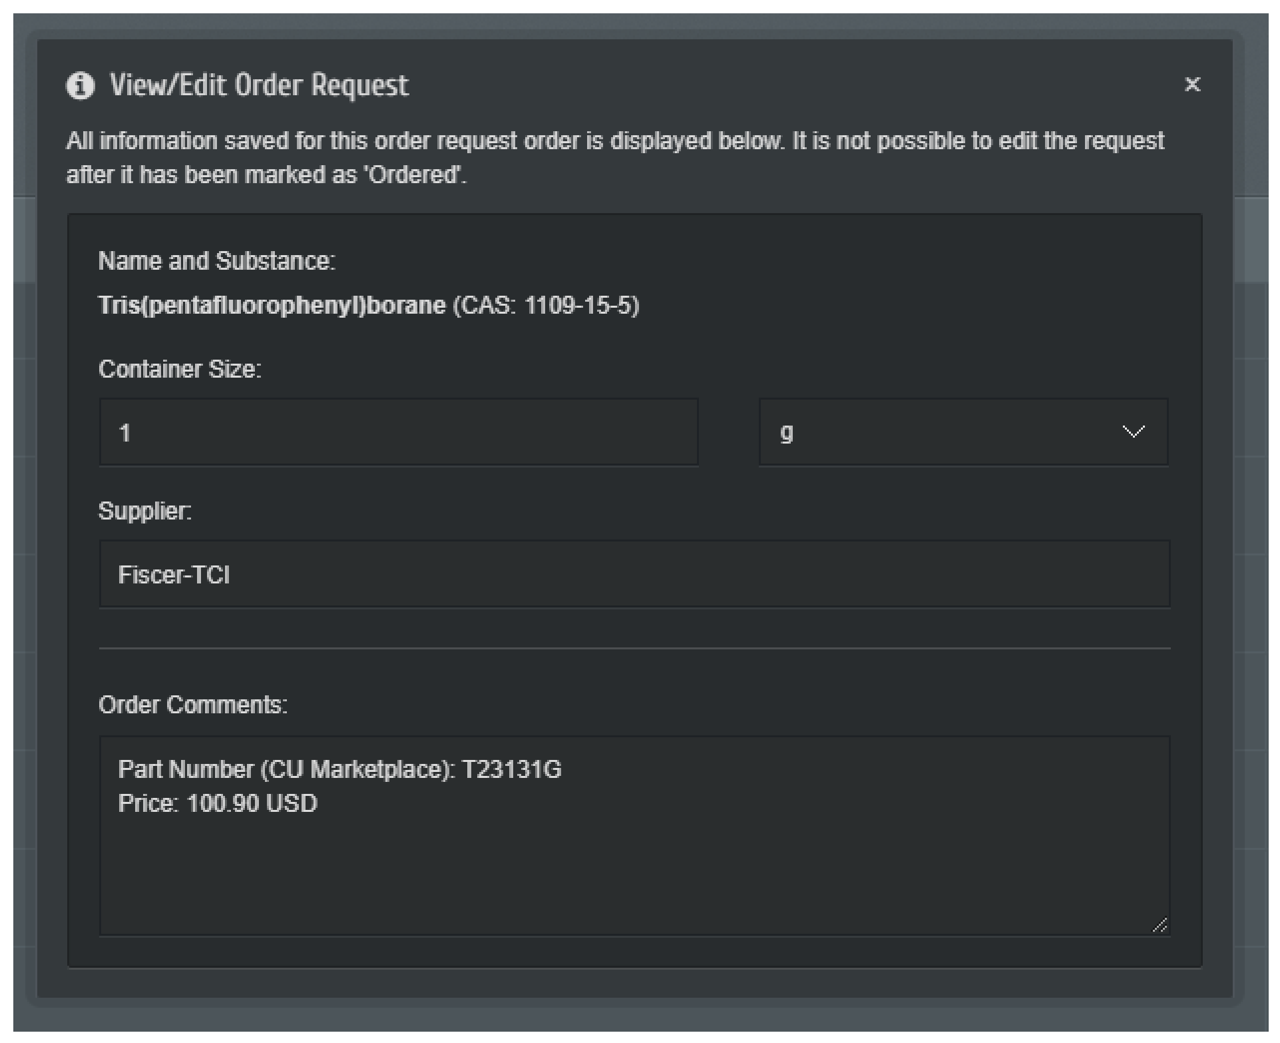Click the info icon beside the dialog title
Viewport: 1280px width, 1043px height.
tap(81, 86)
